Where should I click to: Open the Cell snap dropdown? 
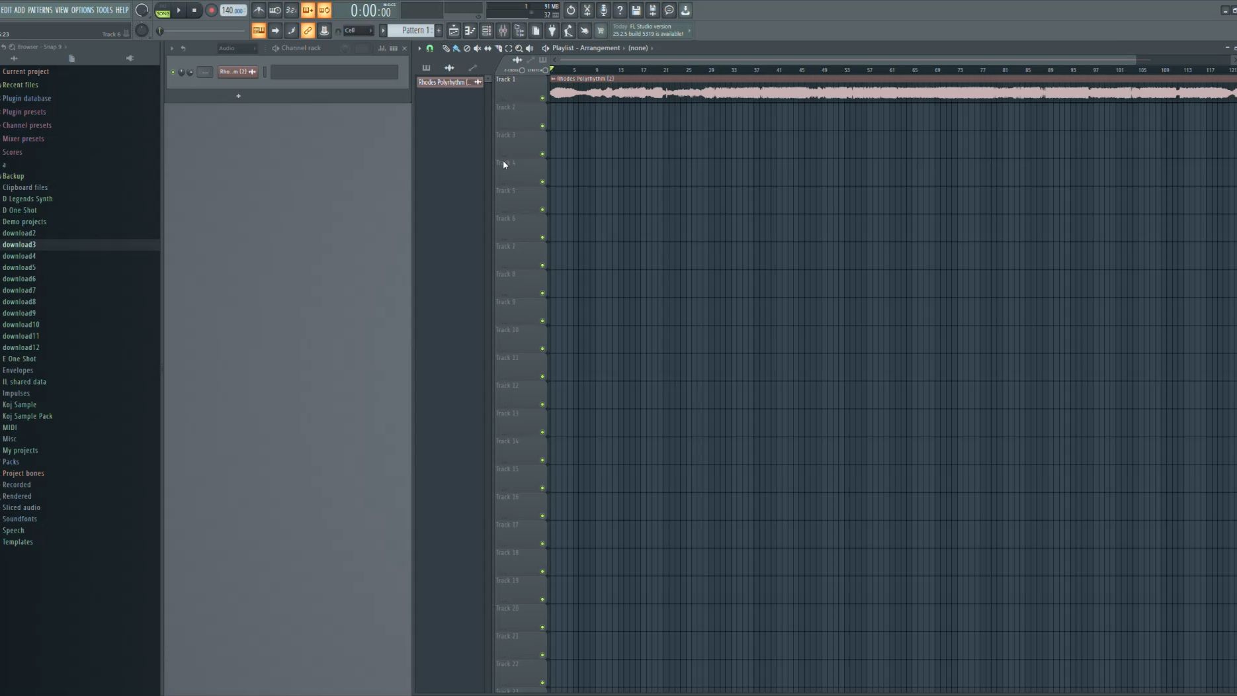click(358, 30)
